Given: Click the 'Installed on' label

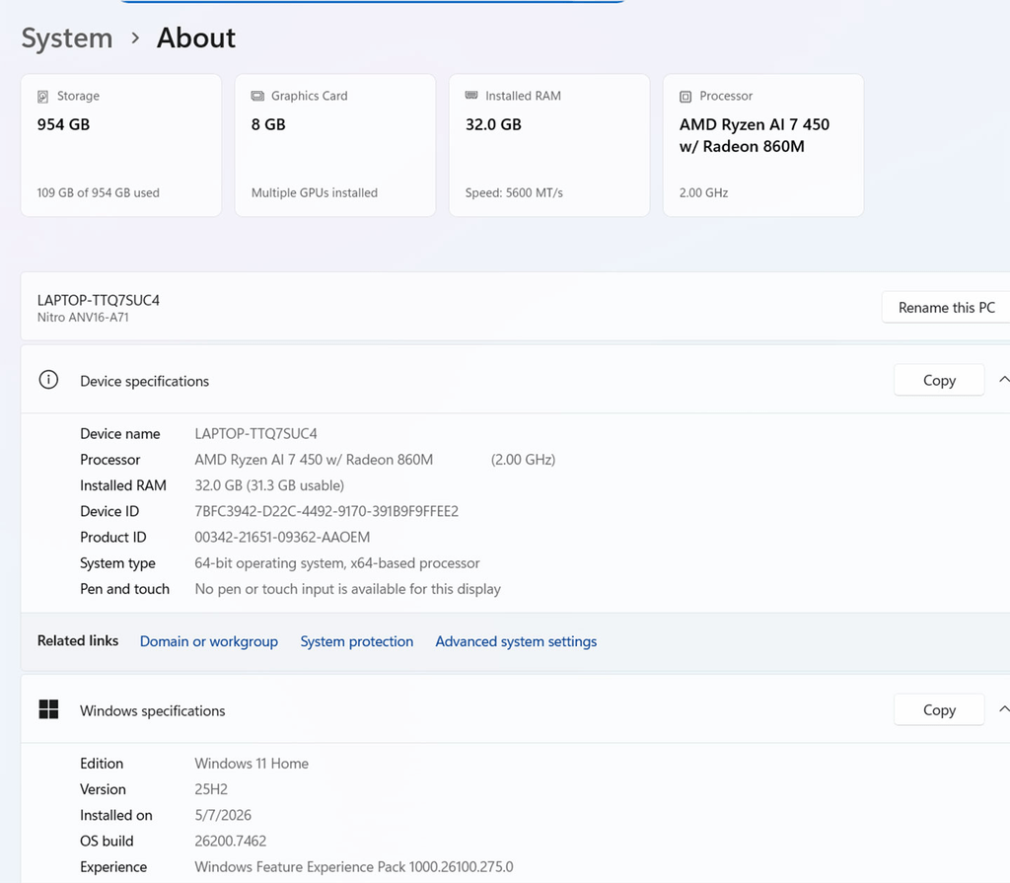Looking at the screenshot, I should coord(116,815).
